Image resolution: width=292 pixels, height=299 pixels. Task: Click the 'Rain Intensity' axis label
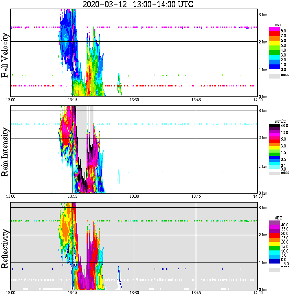click(5, 152)
